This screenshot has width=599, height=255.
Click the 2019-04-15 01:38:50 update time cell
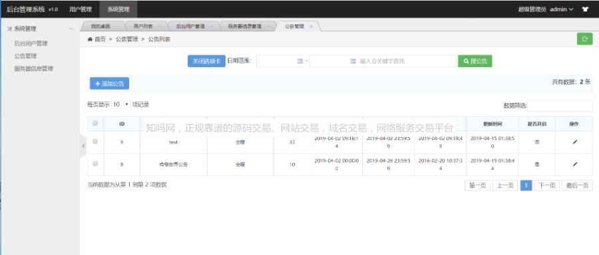[493, 142]
